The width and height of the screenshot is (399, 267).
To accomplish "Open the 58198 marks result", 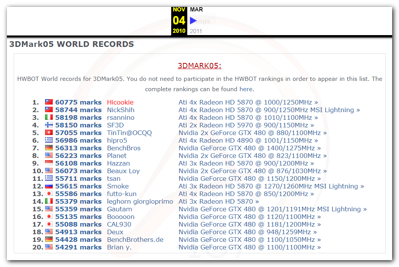I will point(78,117).
